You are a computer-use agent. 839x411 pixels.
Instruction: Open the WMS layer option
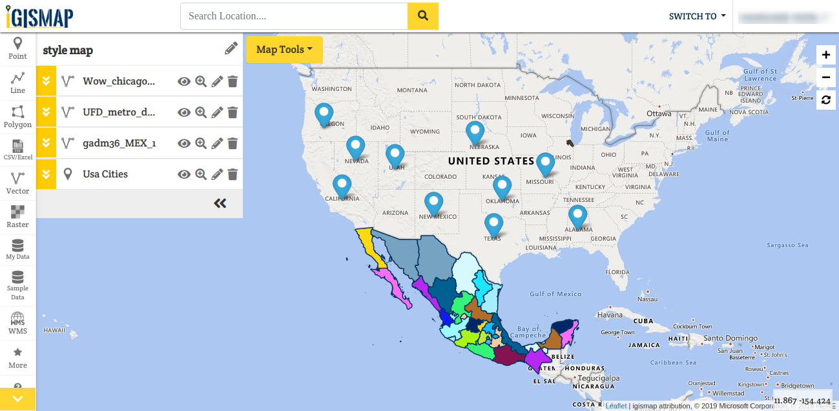[x=17, y=323]
